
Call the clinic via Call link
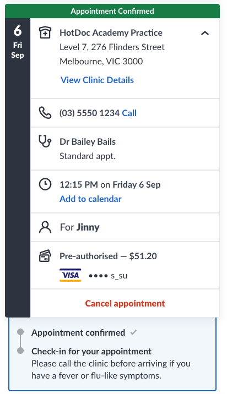tap(129, 113)
